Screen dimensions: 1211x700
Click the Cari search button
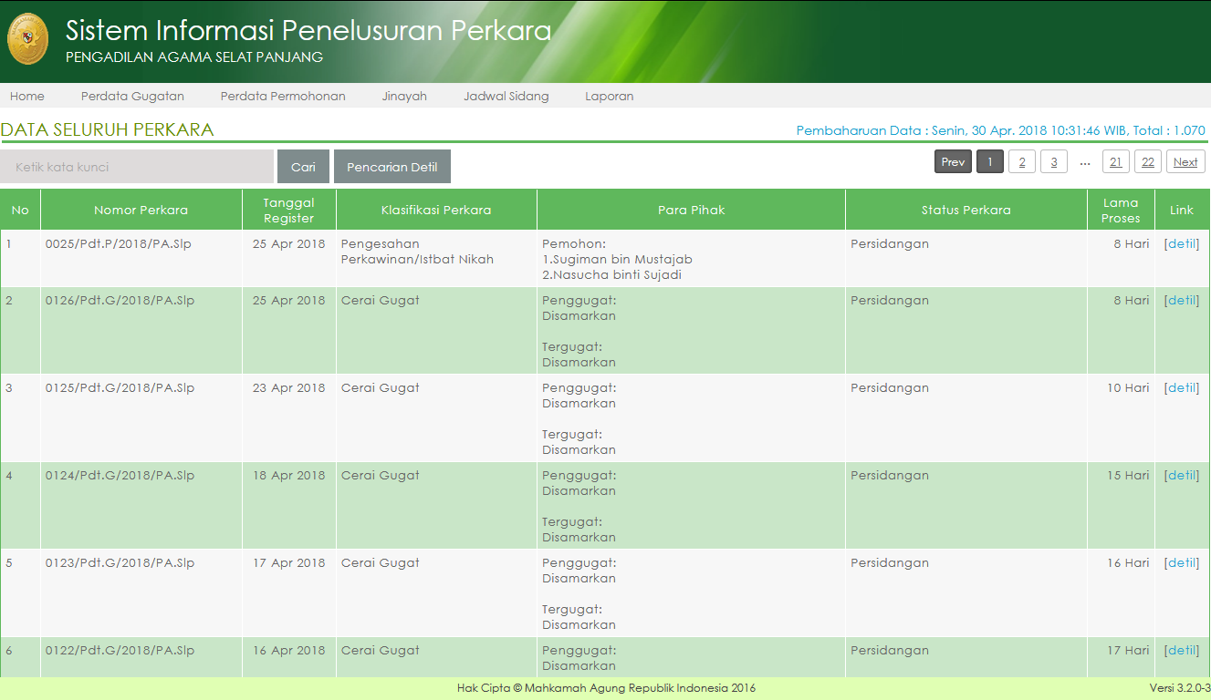click(303, 167)
